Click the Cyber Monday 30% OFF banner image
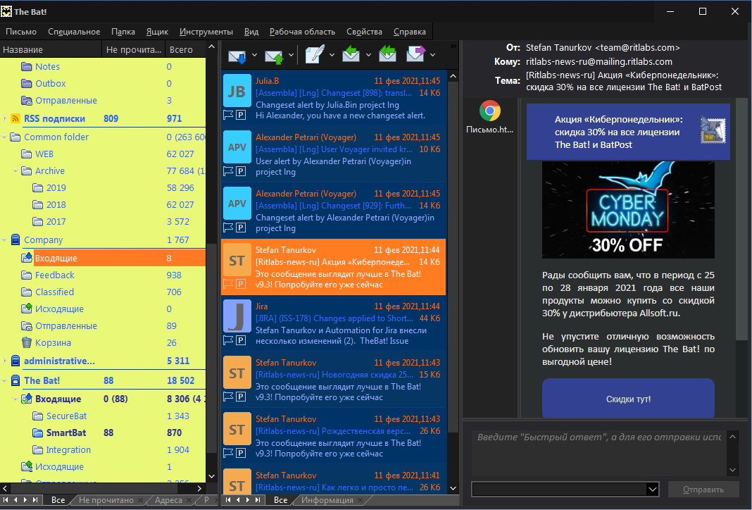752x510 pixels. [x=628, y=210]
